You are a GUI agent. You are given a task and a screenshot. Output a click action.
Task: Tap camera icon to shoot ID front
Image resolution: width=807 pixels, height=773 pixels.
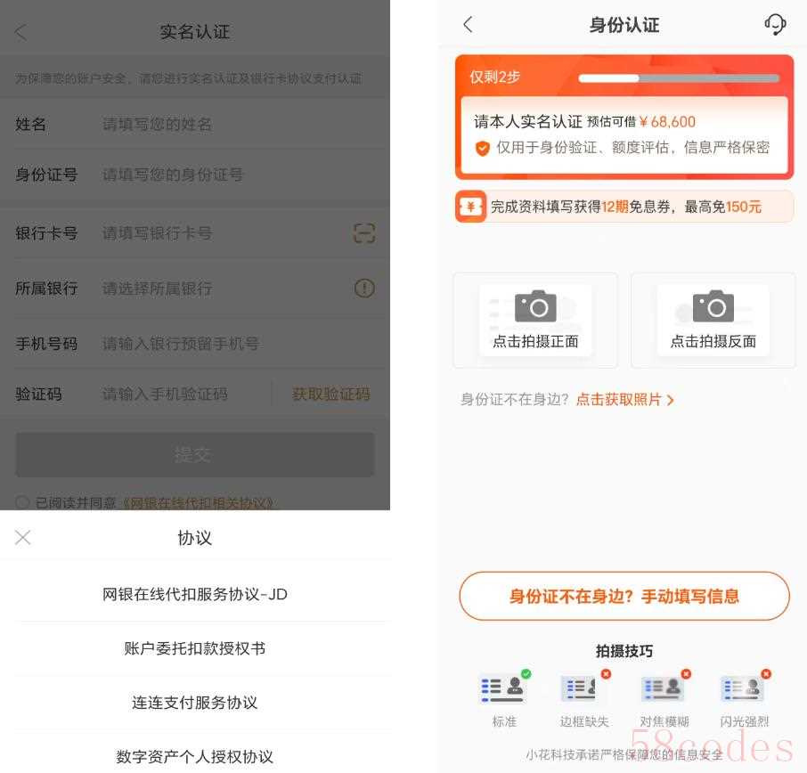pos(535,307)
